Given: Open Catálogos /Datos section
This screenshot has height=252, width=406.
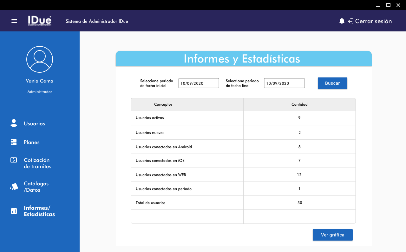Looking at the screenshot, I should [36, 187].
